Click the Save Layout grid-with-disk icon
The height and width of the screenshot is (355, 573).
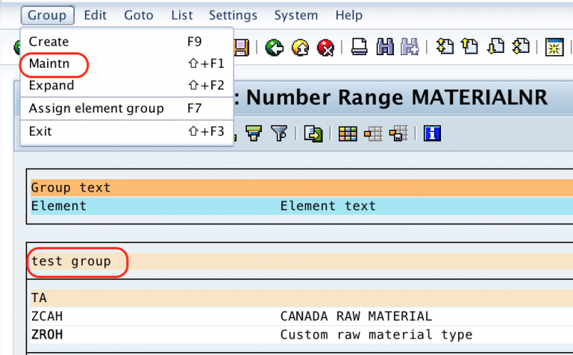(398, 133)
